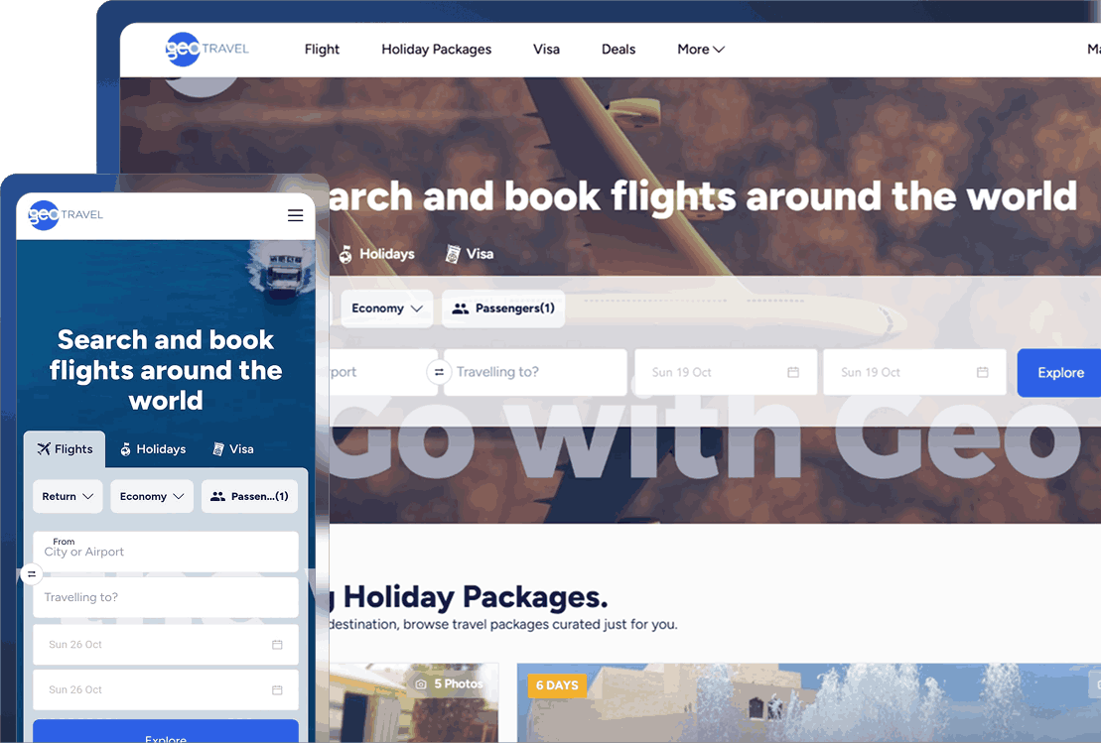The width and height of the screenshot is (1101, 743).
Task: Open the 6 DAYS holiday package thumbnail
Action: [x=809, y=703]
